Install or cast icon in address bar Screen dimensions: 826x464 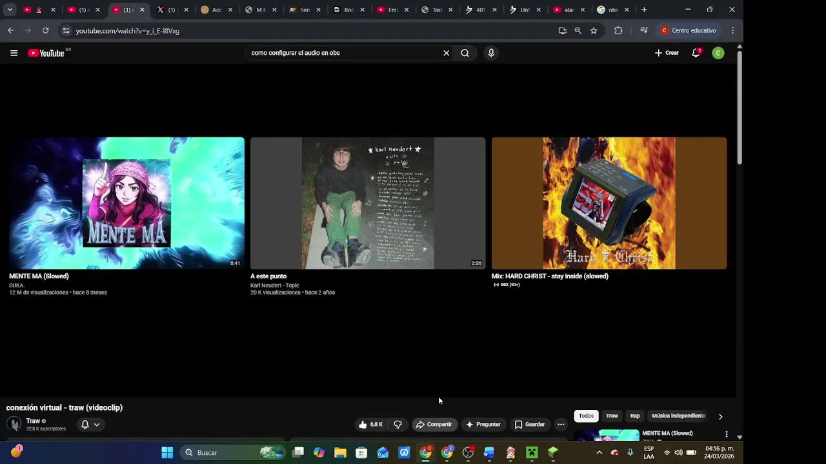(562, 30)
